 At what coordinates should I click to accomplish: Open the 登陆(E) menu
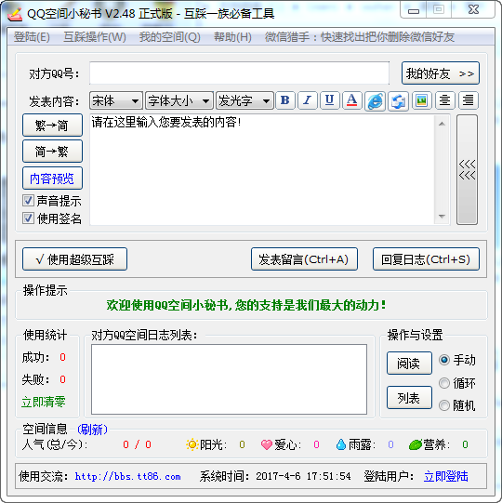point(32,37)
